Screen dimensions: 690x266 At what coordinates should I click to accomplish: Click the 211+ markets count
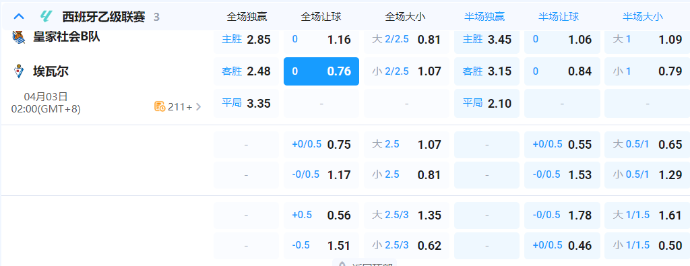pos(180,106)
